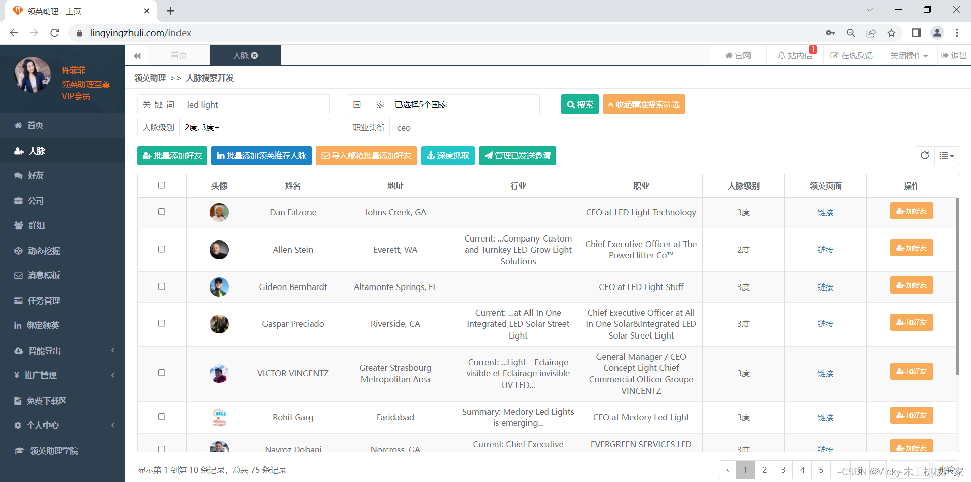
Task: Open new browser tab
Action: coord(170,11)
